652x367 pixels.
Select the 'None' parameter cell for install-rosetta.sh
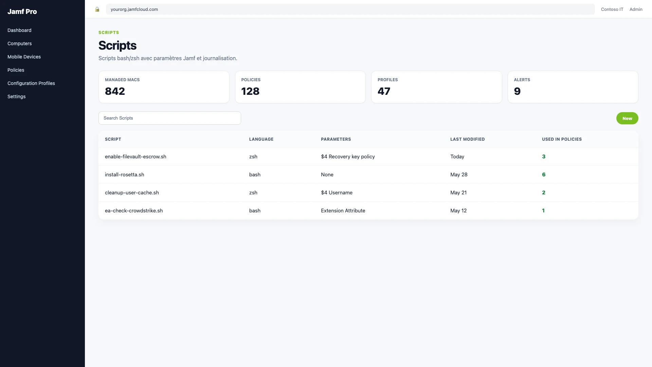coord(327,175)
